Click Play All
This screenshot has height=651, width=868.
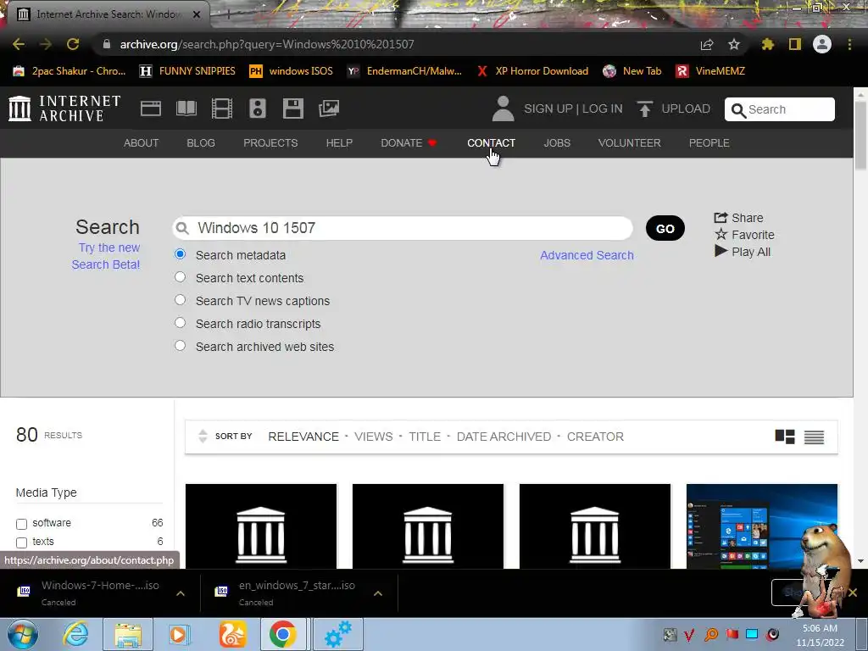(x=743, y=251)
